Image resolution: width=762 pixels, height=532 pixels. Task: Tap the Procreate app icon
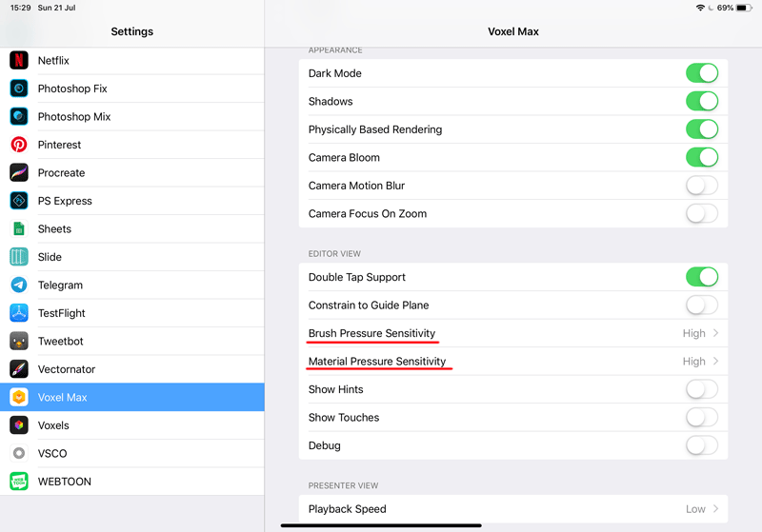(x=19, y=173)
